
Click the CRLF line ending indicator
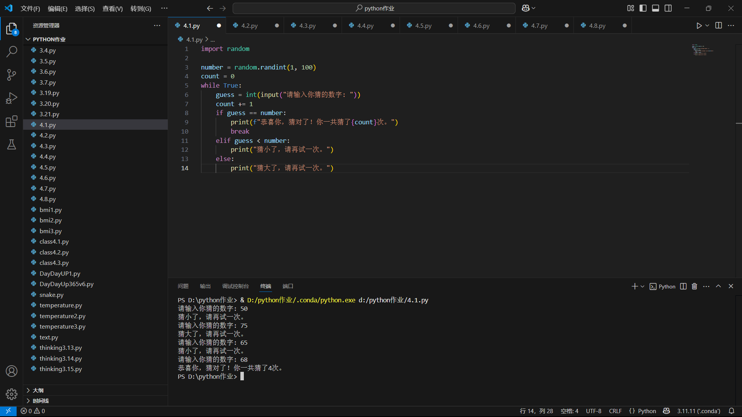pyautogui.click(x=615, y=411)
